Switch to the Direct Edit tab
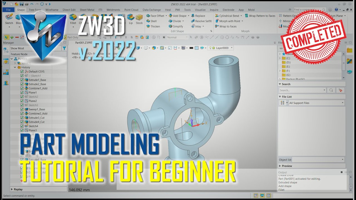Image resolution: width=356 pixels, height=200 pixels. point(69,10)
